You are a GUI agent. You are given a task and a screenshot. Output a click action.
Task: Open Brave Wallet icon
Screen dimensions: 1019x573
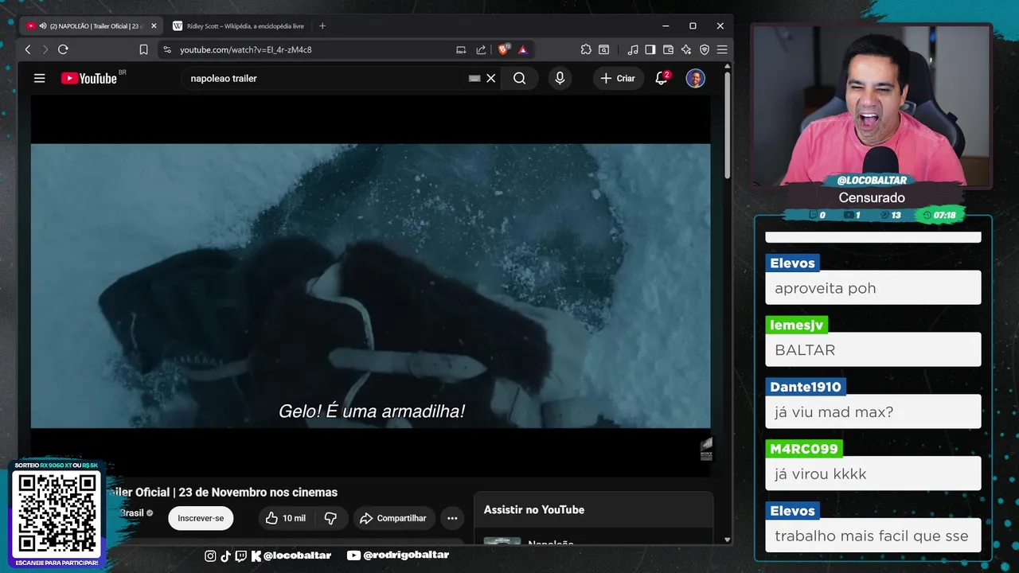[x=668, y=49]
